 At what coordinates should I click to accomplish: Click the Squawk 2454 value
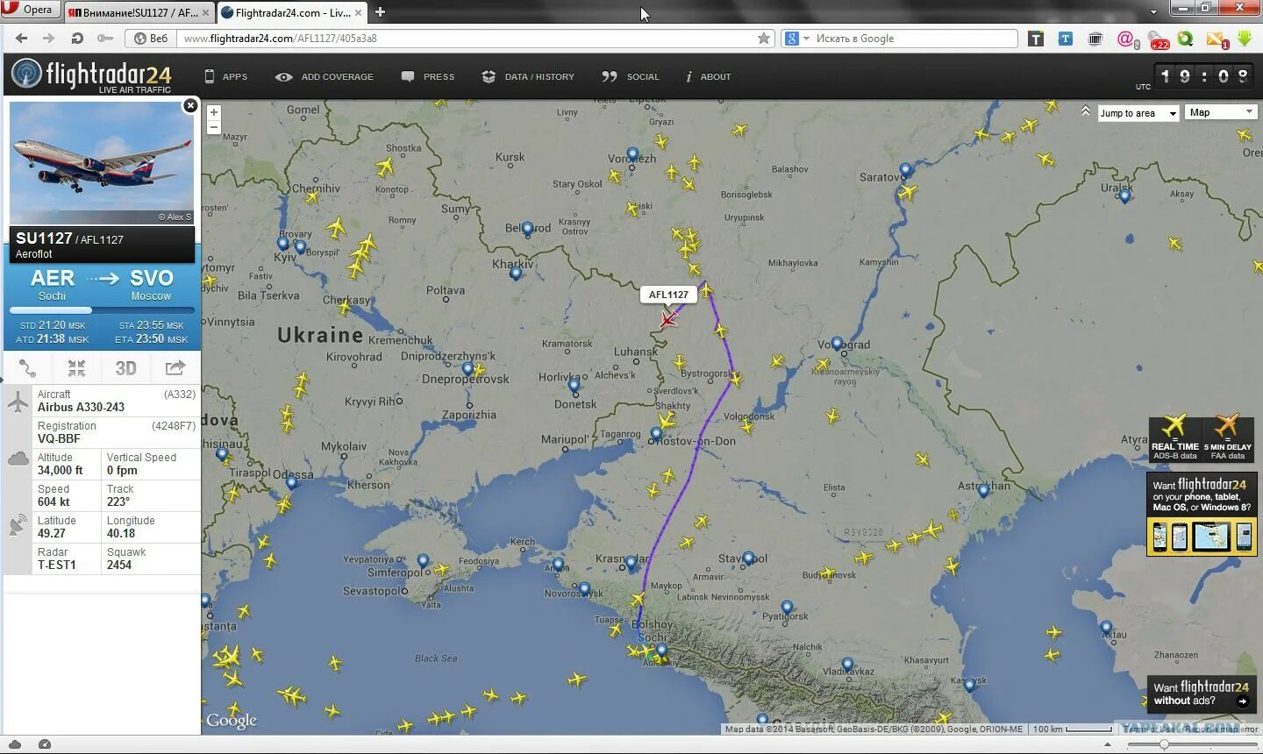tap(119, 565)
